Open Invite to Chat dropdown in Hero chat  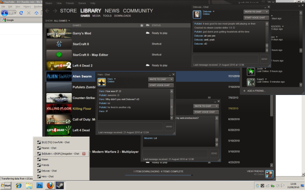pos(159,79)
